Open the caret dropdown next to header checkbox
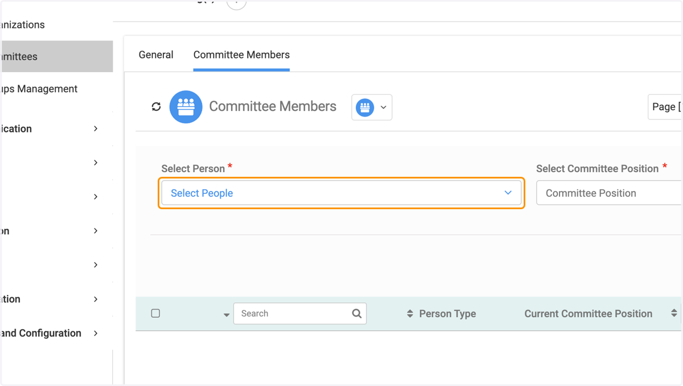The height and width of the screenshot is (386, 683). (227, 315)
